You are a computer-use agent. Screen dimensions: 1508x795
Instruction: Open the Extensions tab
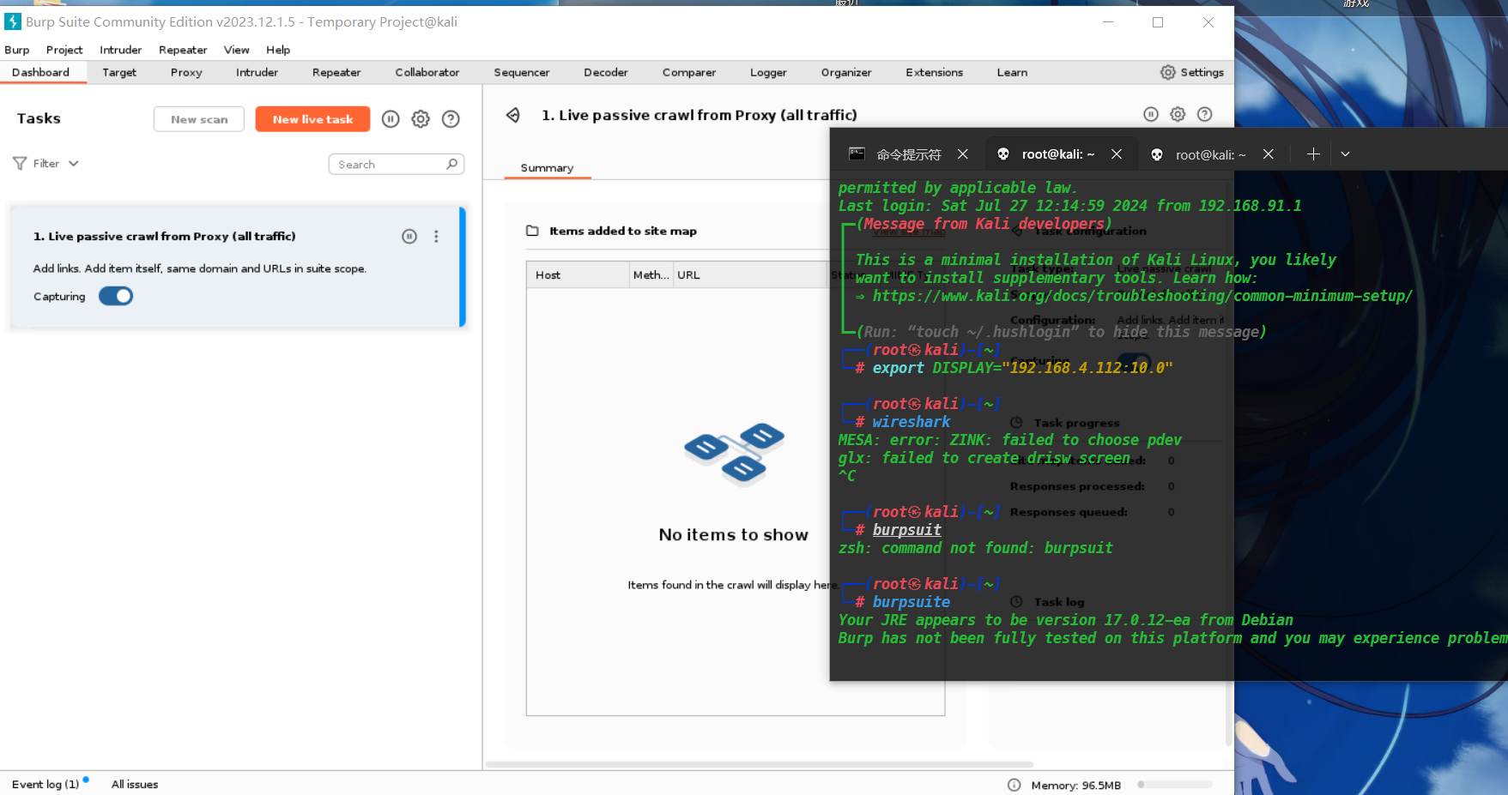[x=935, y=72]
